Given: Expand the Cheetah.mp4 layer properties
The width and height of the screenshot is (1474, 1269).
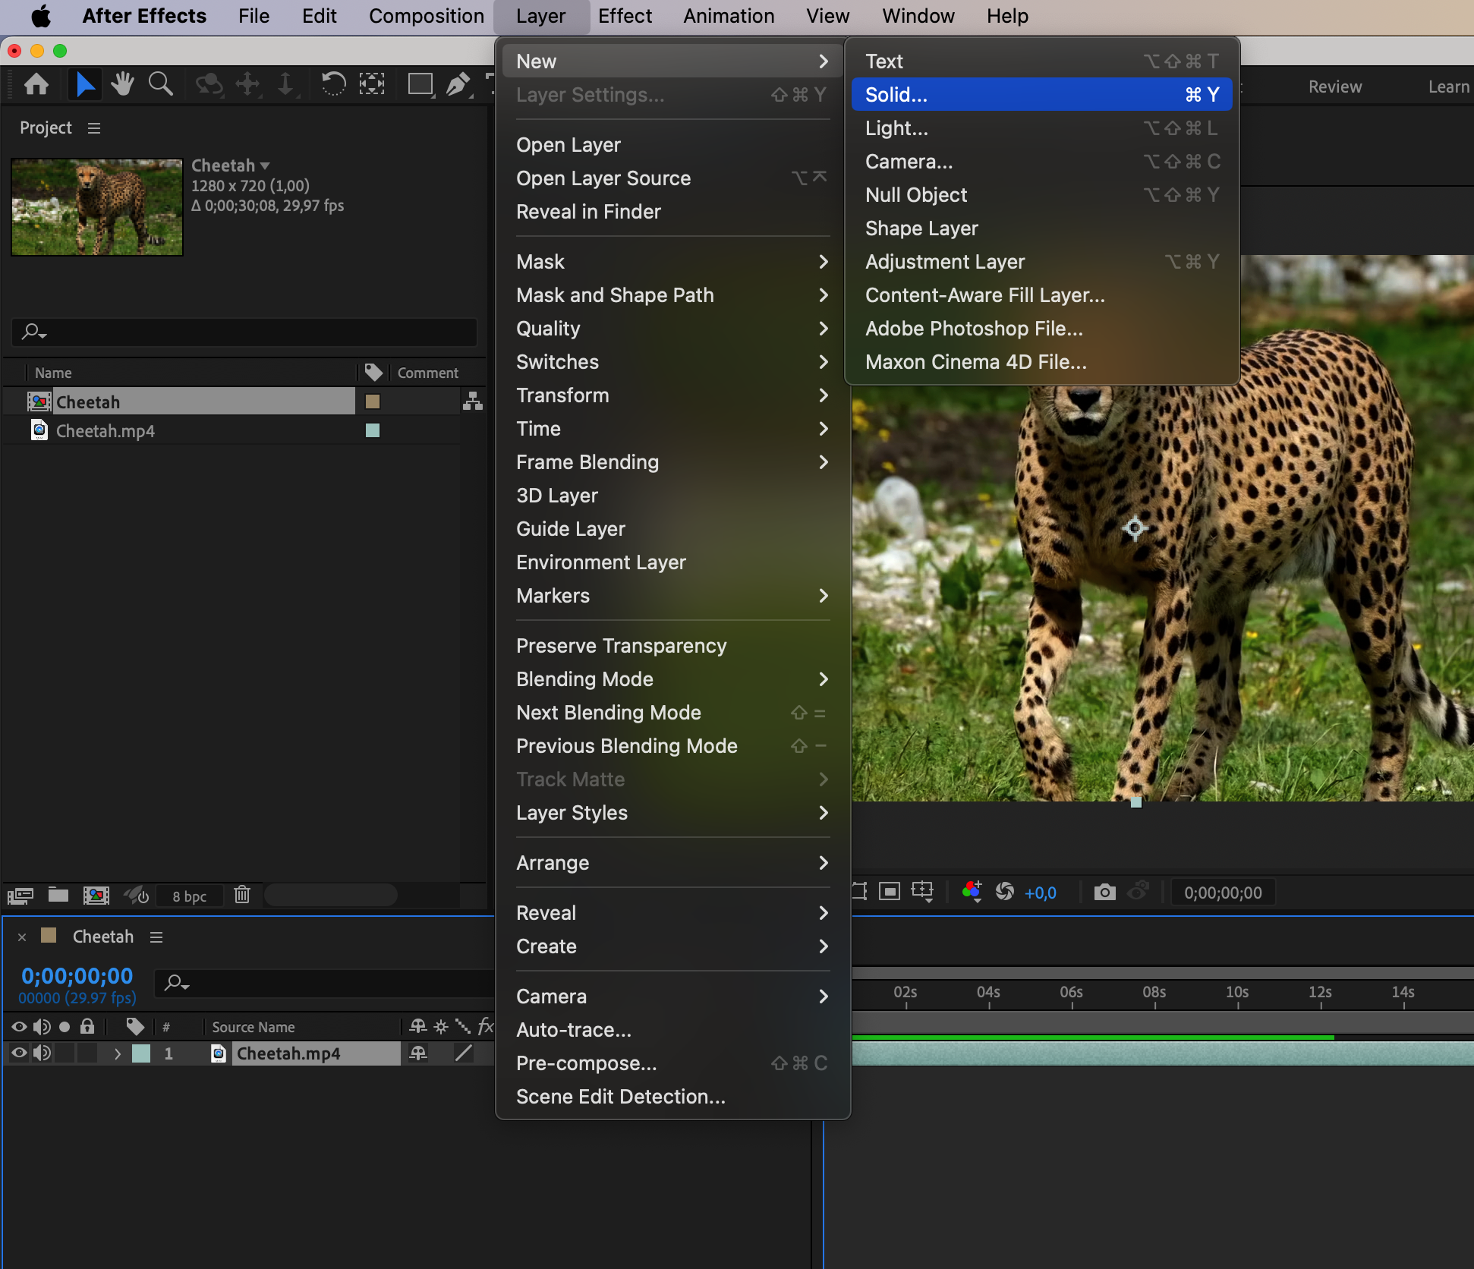Looking at the screenshot, I should (117, 1053).
